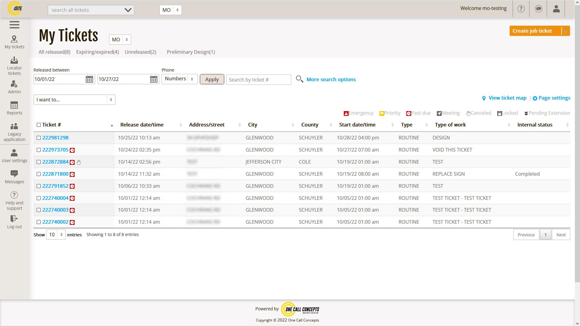
Task: Switch to the Unreleased(2) tab
Action: (x=140, y=52)
